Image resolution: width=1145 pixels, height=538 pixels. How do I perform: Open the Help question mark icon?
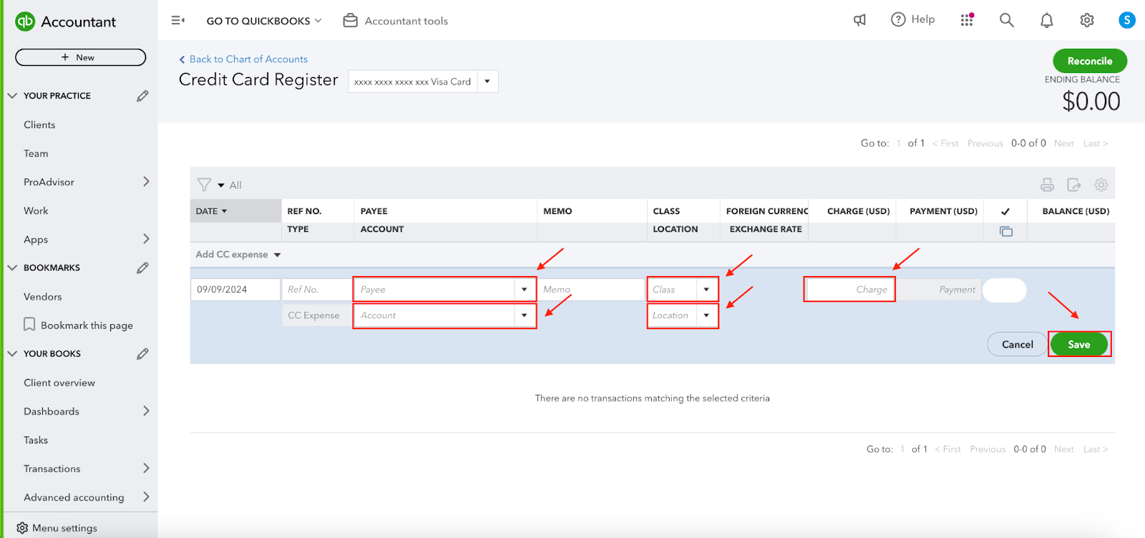tap(898, 19)
